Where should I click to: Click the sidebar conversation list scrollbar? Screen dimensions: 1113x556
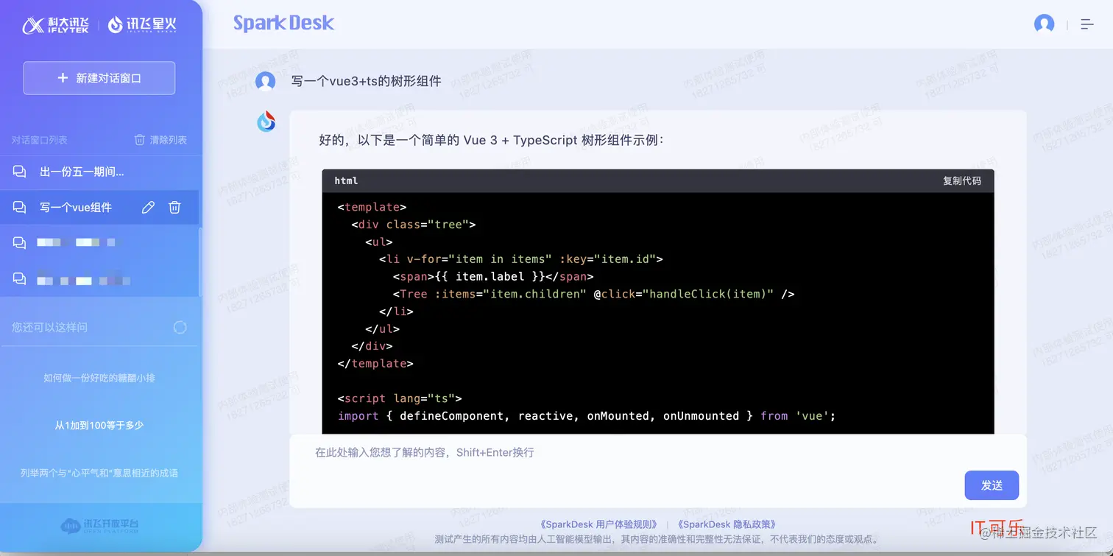click(x=200, y=261)
